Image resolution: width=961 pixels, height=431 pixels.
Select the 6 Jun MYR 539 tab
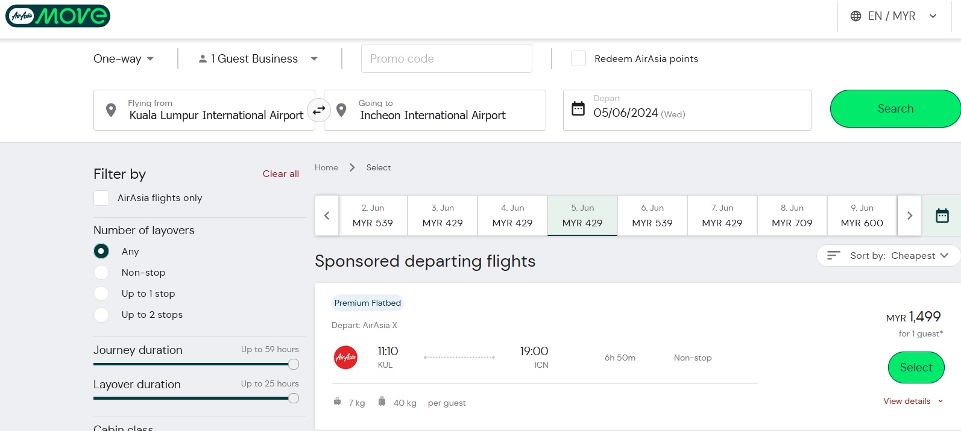652,215
